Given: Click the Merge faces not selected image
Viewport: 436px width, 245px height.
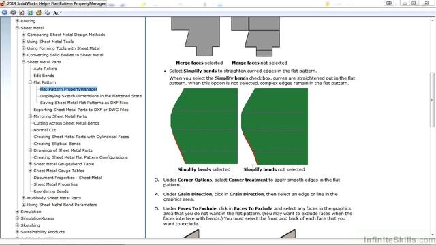Looking at the screenshot, I should (x=255, y=36).
